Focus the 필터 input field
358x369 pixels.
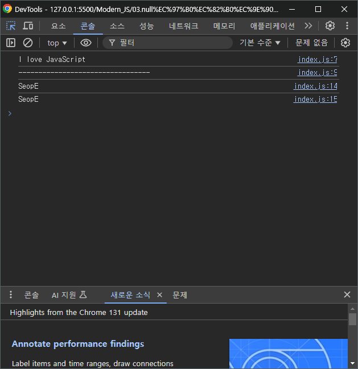coord(167,43)
